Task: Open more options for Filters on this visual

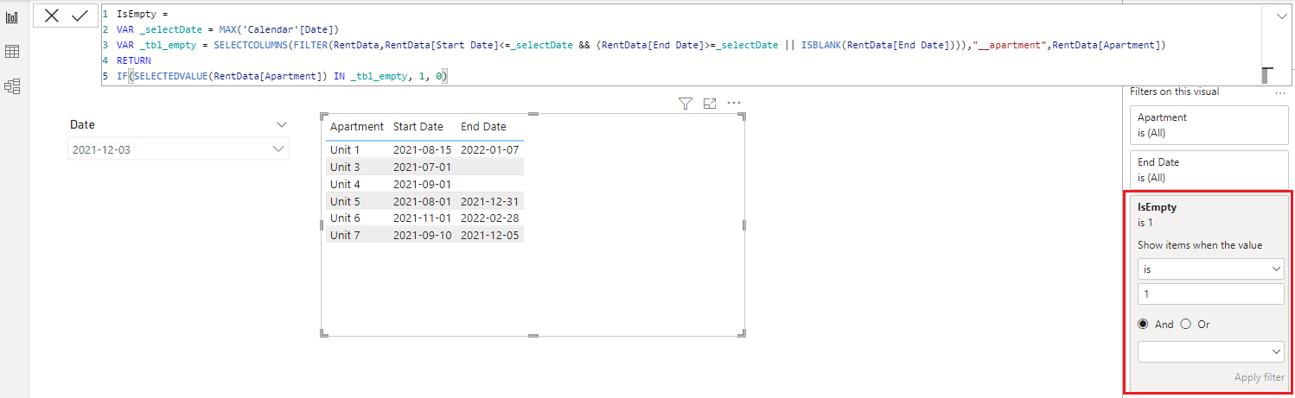Action: click(1279, 92)
